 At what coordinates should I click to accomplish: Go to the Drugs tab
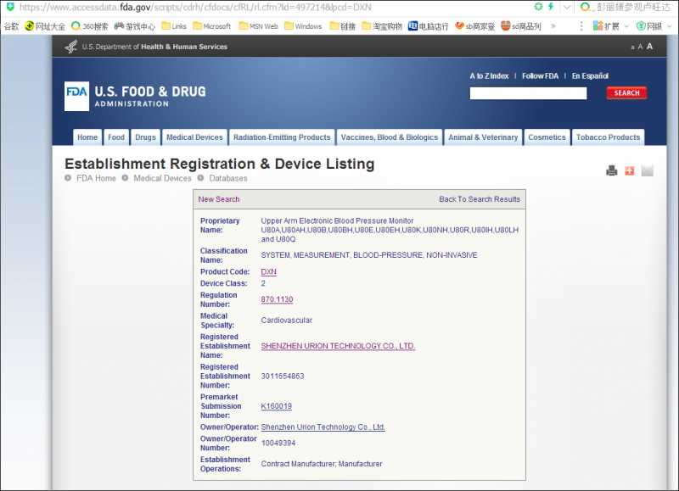(145, 137)
